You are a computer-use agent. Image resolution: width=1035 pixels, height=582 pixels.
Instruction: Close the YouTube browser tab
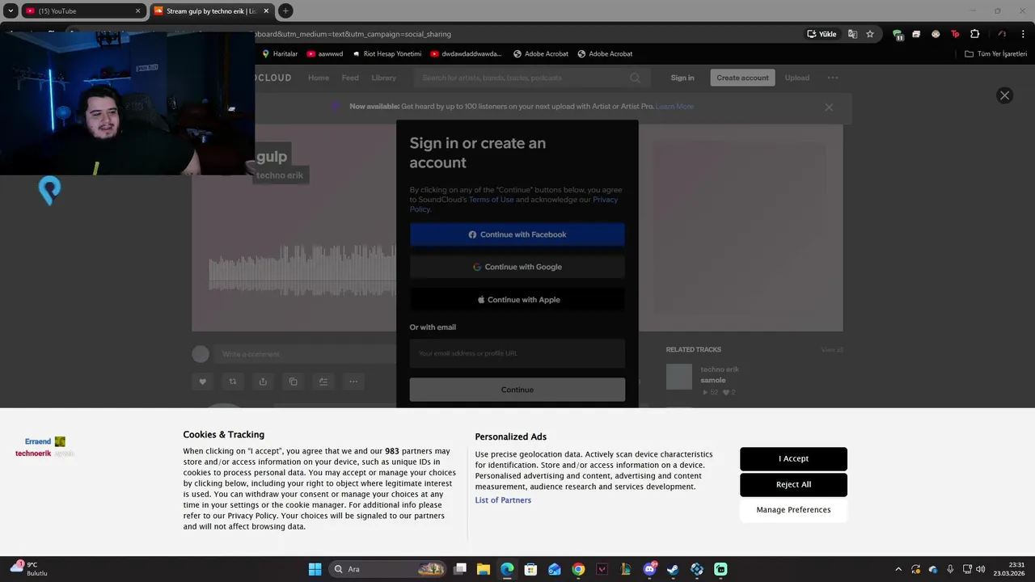pyautogui.click(x=137, y=11)
